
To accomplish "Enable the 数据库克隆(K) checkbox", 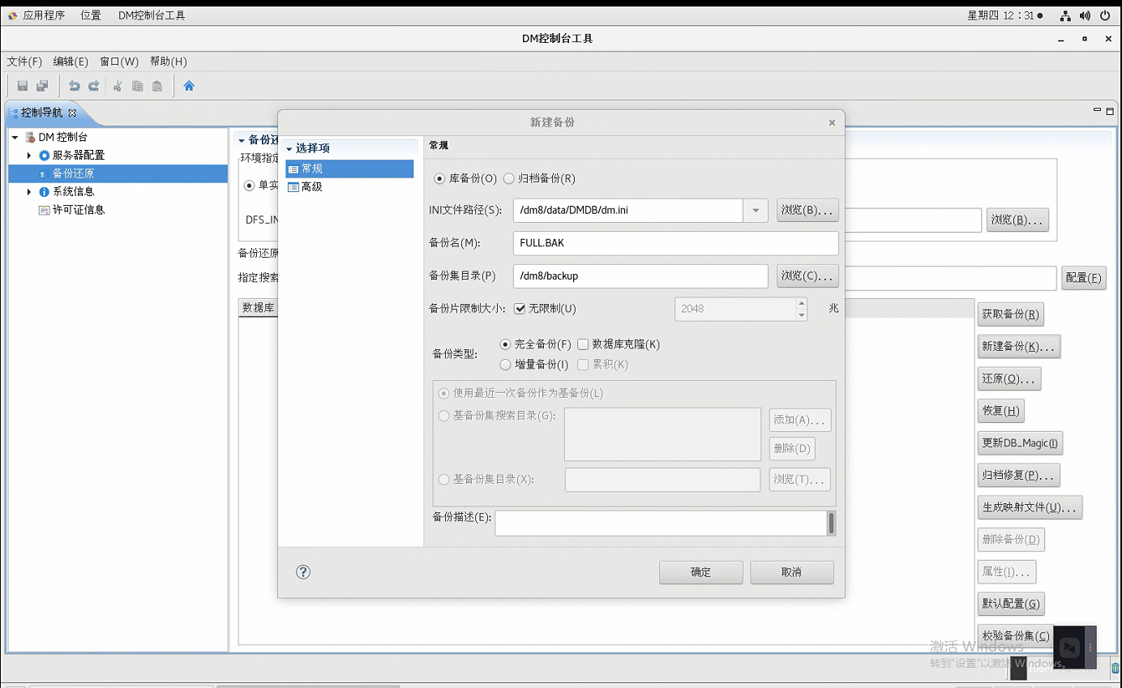I will tap(583, 344).
